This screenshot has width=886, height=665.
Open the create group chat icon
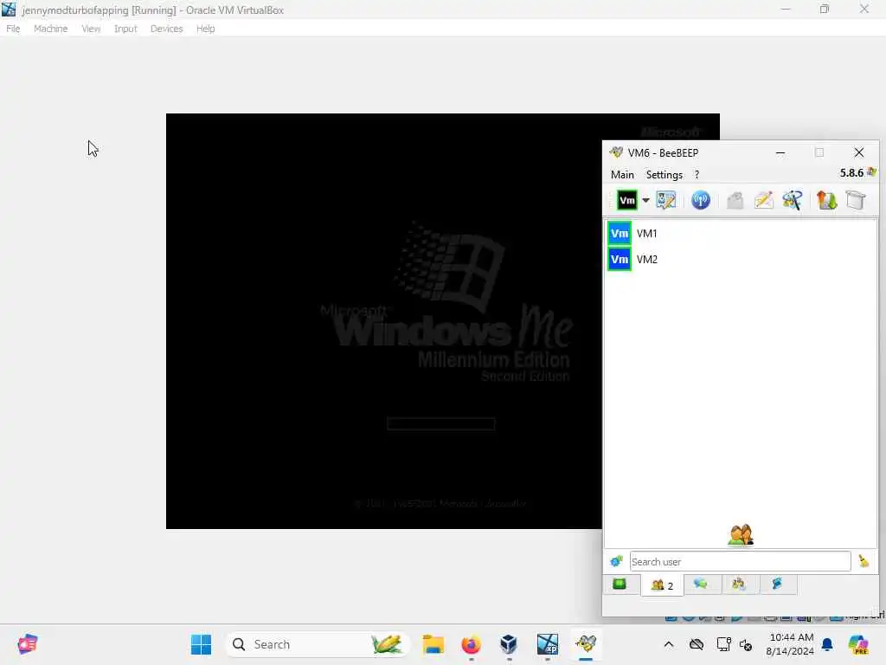pos(793,200)
